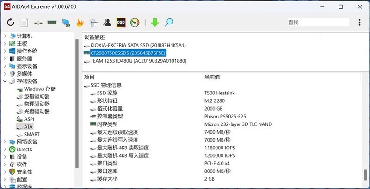This screenshot has height=189, width=370.
Task: Open ASPI page in tree
Action: pyautogui.click(x=29, y=119)
